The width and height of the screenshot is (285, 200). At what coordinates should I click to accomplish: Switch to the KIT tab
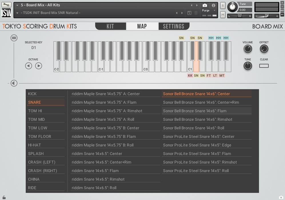(111, 26)
